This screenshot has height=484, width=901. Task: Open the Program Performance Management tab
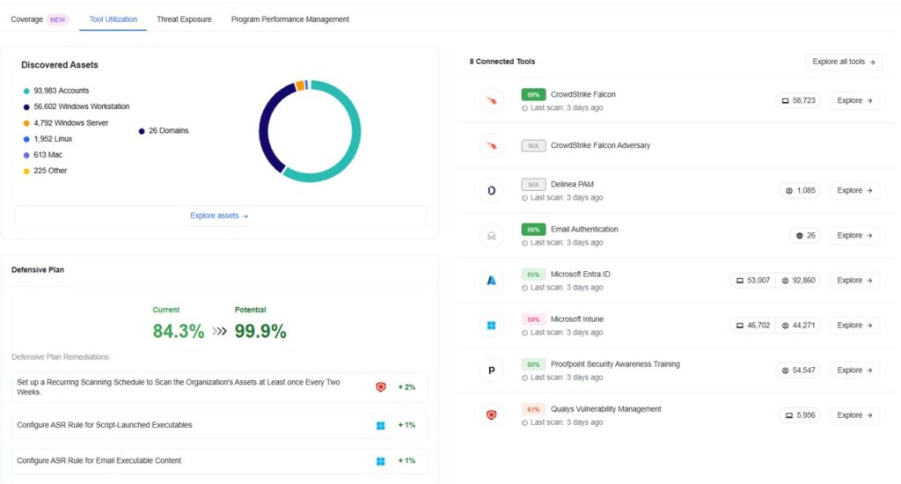pos(289,19)
